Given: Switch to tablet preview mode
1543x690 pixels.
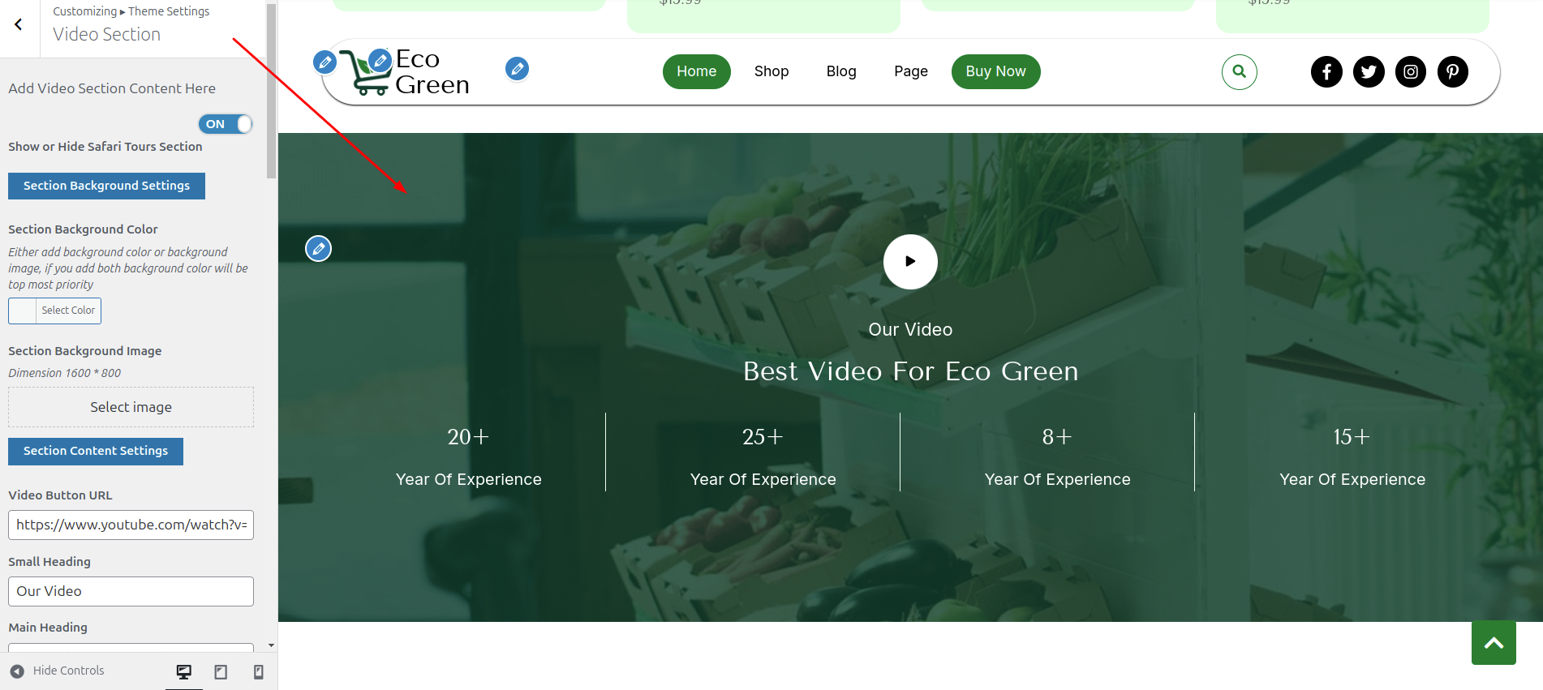Looking at the screenshot, I should coord(221,672).
